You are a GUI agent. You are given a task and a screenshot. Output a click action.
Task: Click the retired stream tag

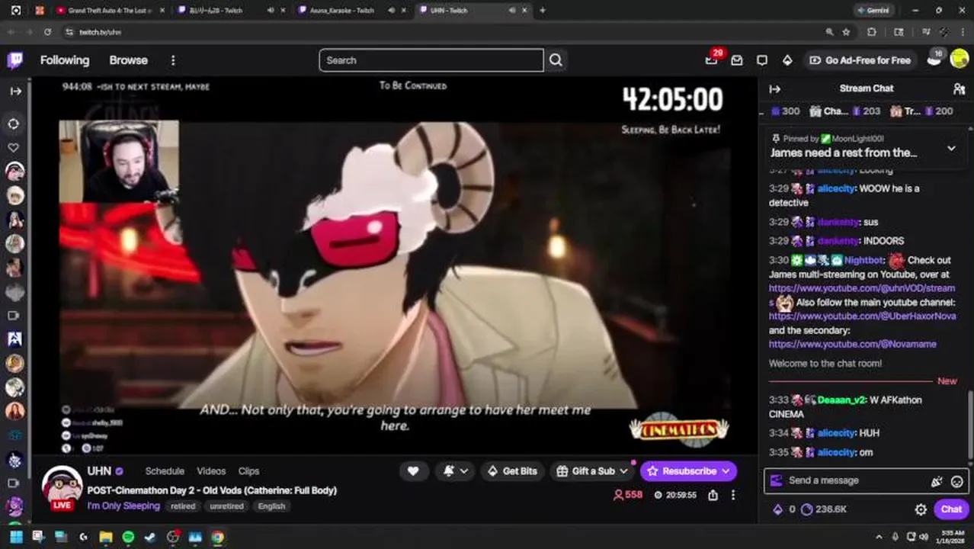[x=183, y=506]
